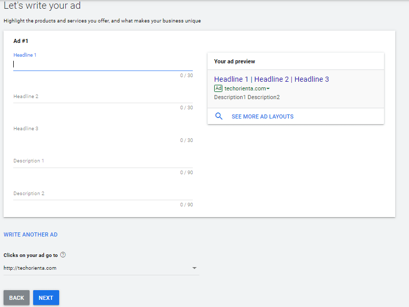Click WRITE ANOTHER AD
The image size is (409, 307).
[x=31, y=234]
